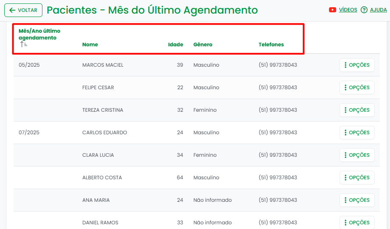The width and height of the screenshot is (390, 229).
Task: Click the help question mark icon
Action: coord(364,10)
